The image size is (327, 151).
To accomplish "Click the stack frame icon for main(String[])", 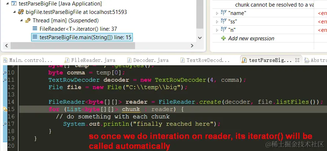I will 35,37.
